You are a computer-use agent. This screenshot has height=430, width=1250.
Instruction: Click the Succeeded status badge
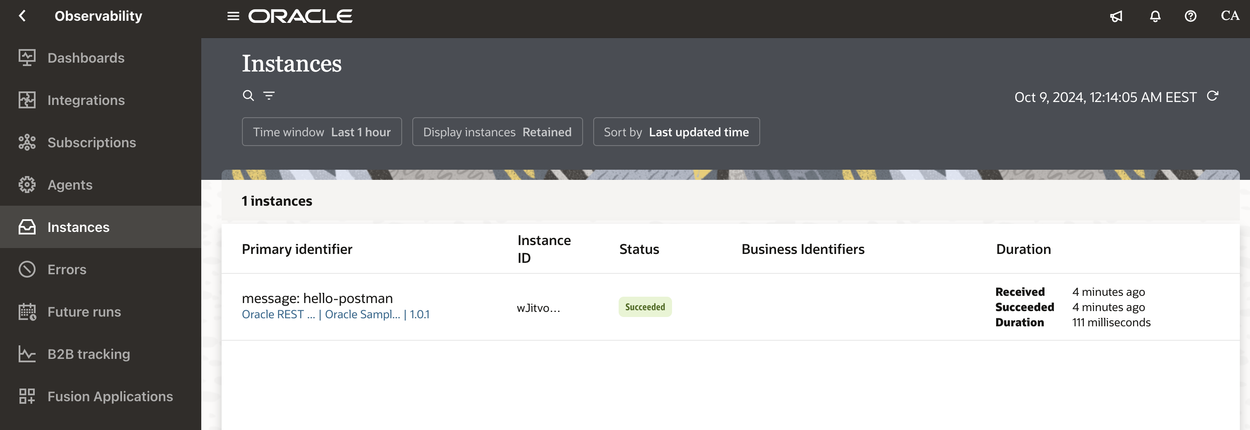pyautogui.click(x=644, y=307)
